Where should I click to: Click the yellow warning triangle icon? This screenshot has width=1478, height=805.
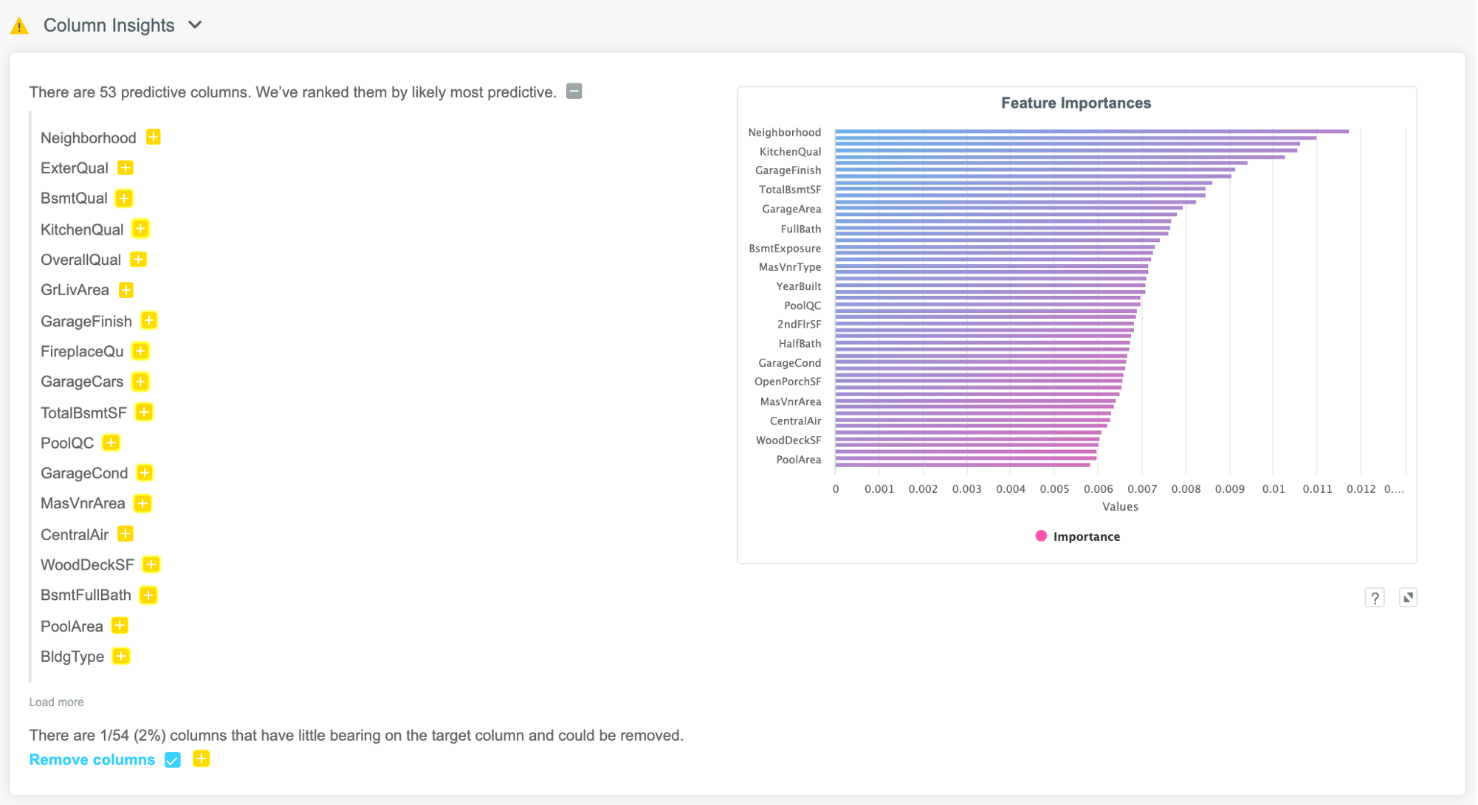19,27
